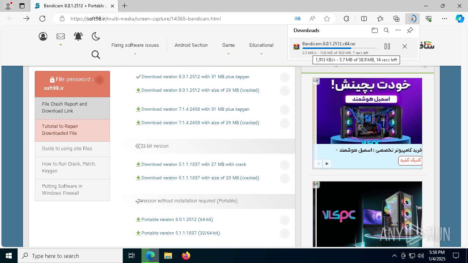Open Edge settings and more menu

445,19
